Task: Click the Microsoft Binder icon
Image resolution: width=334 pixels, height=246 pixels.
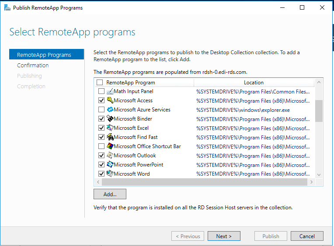Action: (x=110, y=119)
